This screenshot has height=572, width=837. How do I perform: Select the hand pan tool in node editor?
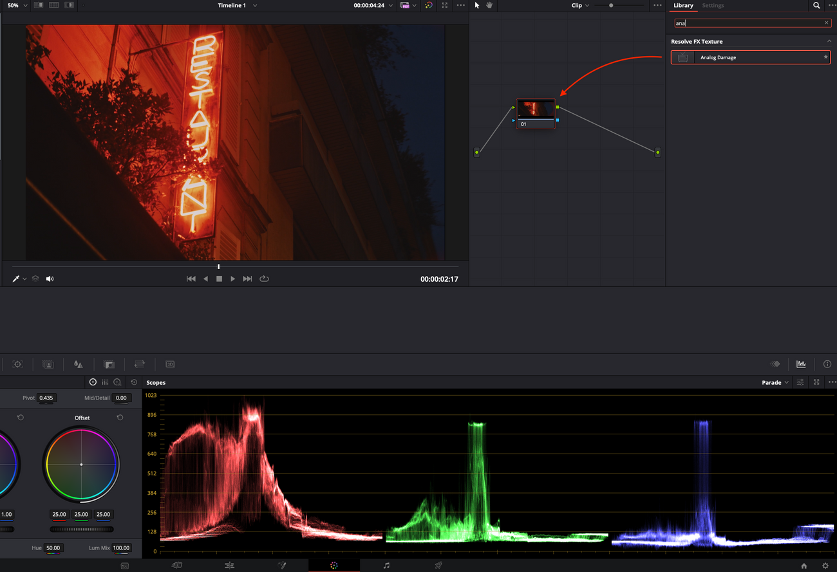point(489,5)
